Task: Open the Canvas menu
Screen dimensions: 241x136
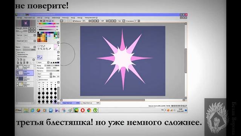Action: point(40,18)
